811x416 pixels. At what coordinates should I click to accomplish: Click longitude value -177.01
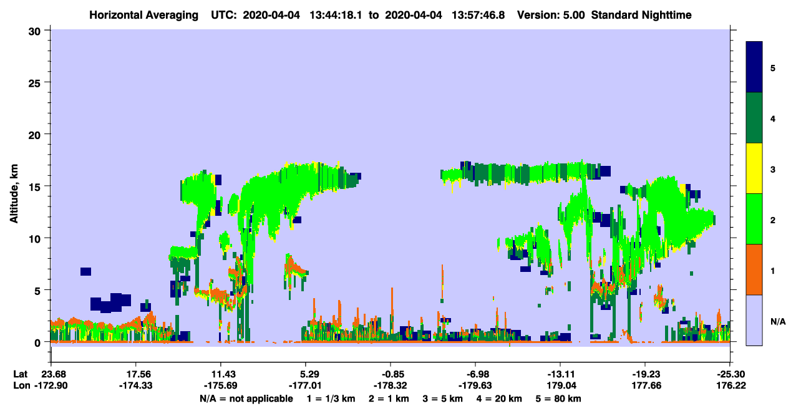pyautogui.click(x=306, y=386)
